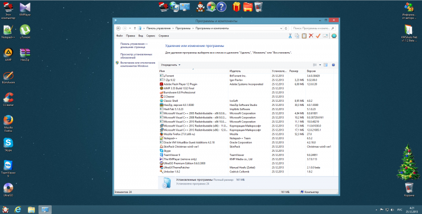Click the Поиск: Программы и компоненты search field
The width and height of the screenshot is (422, 214).
tap(313, 28)
